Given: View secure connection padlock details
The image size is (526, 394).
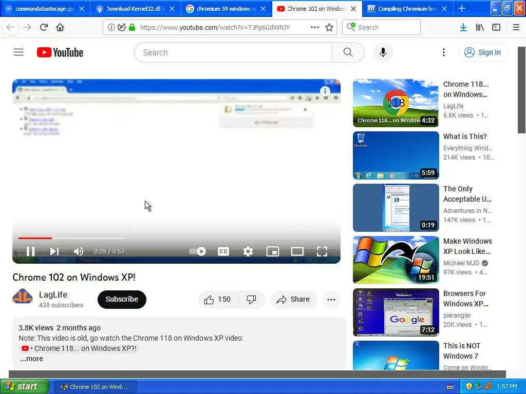Looking at the screenshot, I should pyautogui.click(x=132, y=27).
